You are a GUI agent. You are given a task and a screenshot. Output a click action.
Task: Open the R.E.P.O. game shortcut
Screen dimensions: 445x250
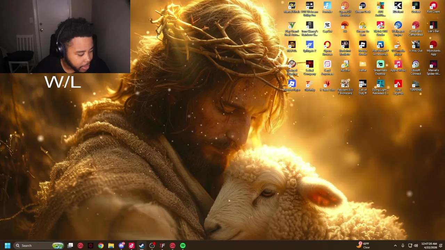pyautogui.click(x=292, y=47)
